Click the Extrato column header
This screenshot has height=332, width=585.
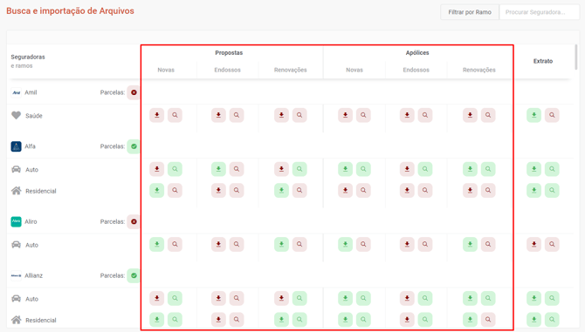[x=543, y=61]
